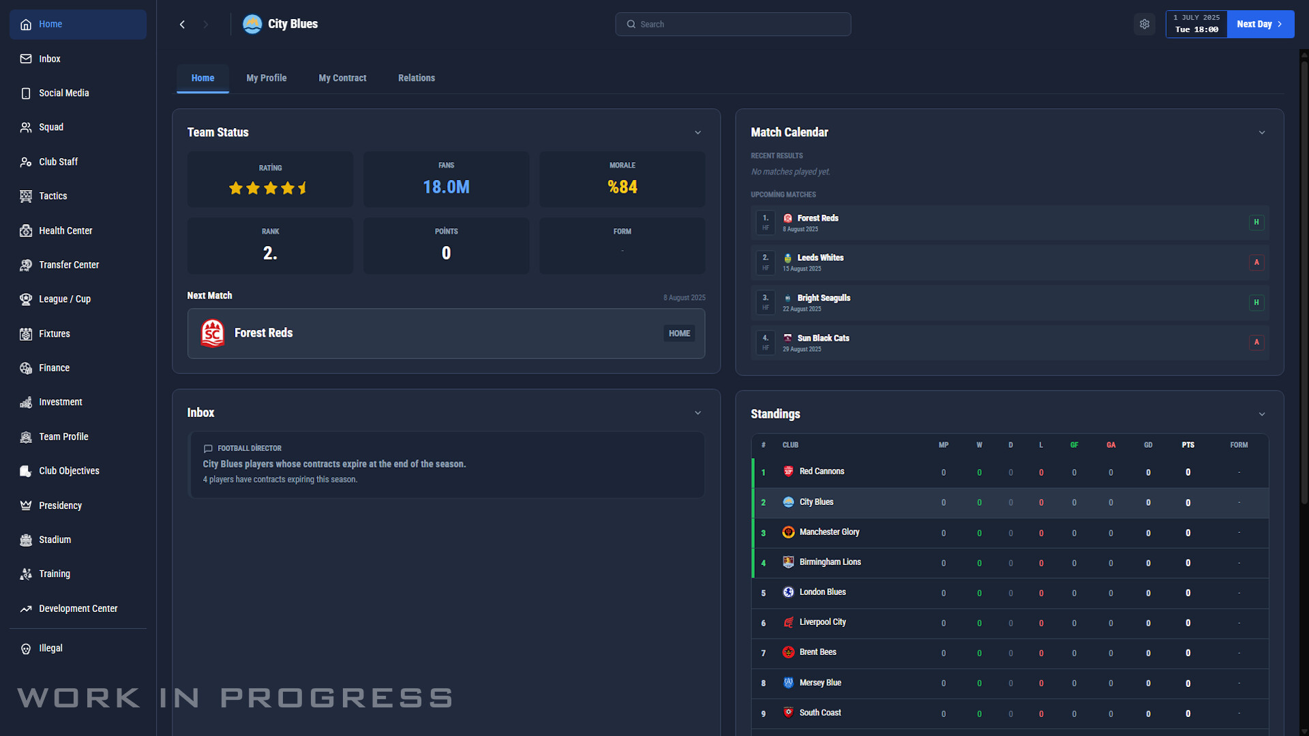Open the Health Center section
The image size is (1309, 736).
tap(65, 230)
